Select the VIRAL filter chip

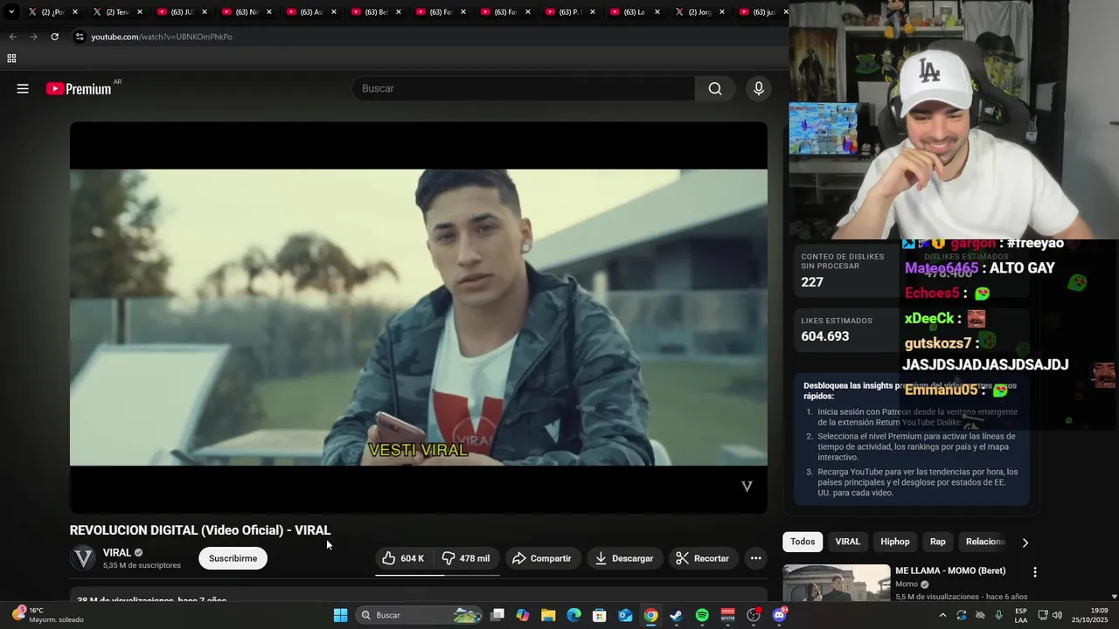847,542
